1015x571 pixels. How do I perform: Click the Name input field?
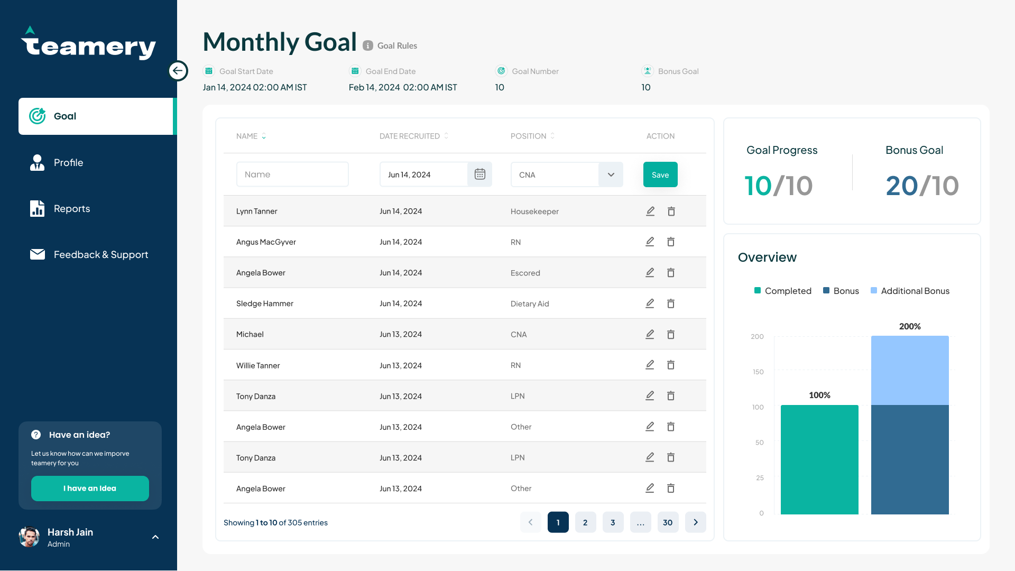point(292,174)
